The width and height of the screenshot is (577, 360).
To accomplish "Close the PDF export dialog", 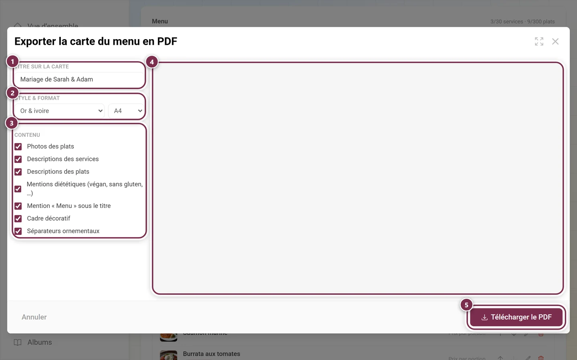I will [555, 41].
